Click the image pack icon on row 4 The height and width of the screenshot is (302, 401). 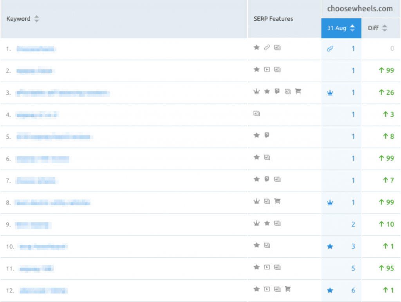256,113
